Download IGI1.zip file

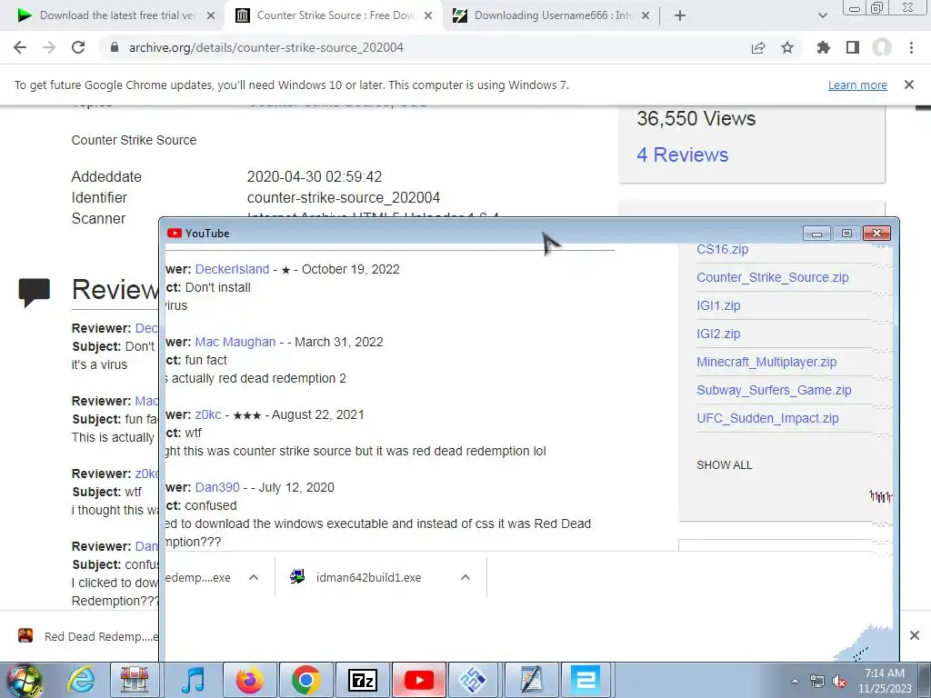click(718, 305)
